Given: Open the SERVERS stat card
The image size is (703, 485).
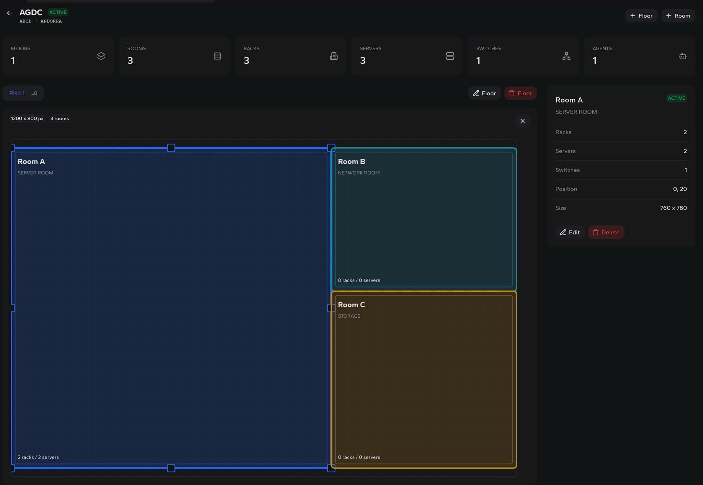Looking at the screenshot, I should pyautogui.click(x=407, y=56).
